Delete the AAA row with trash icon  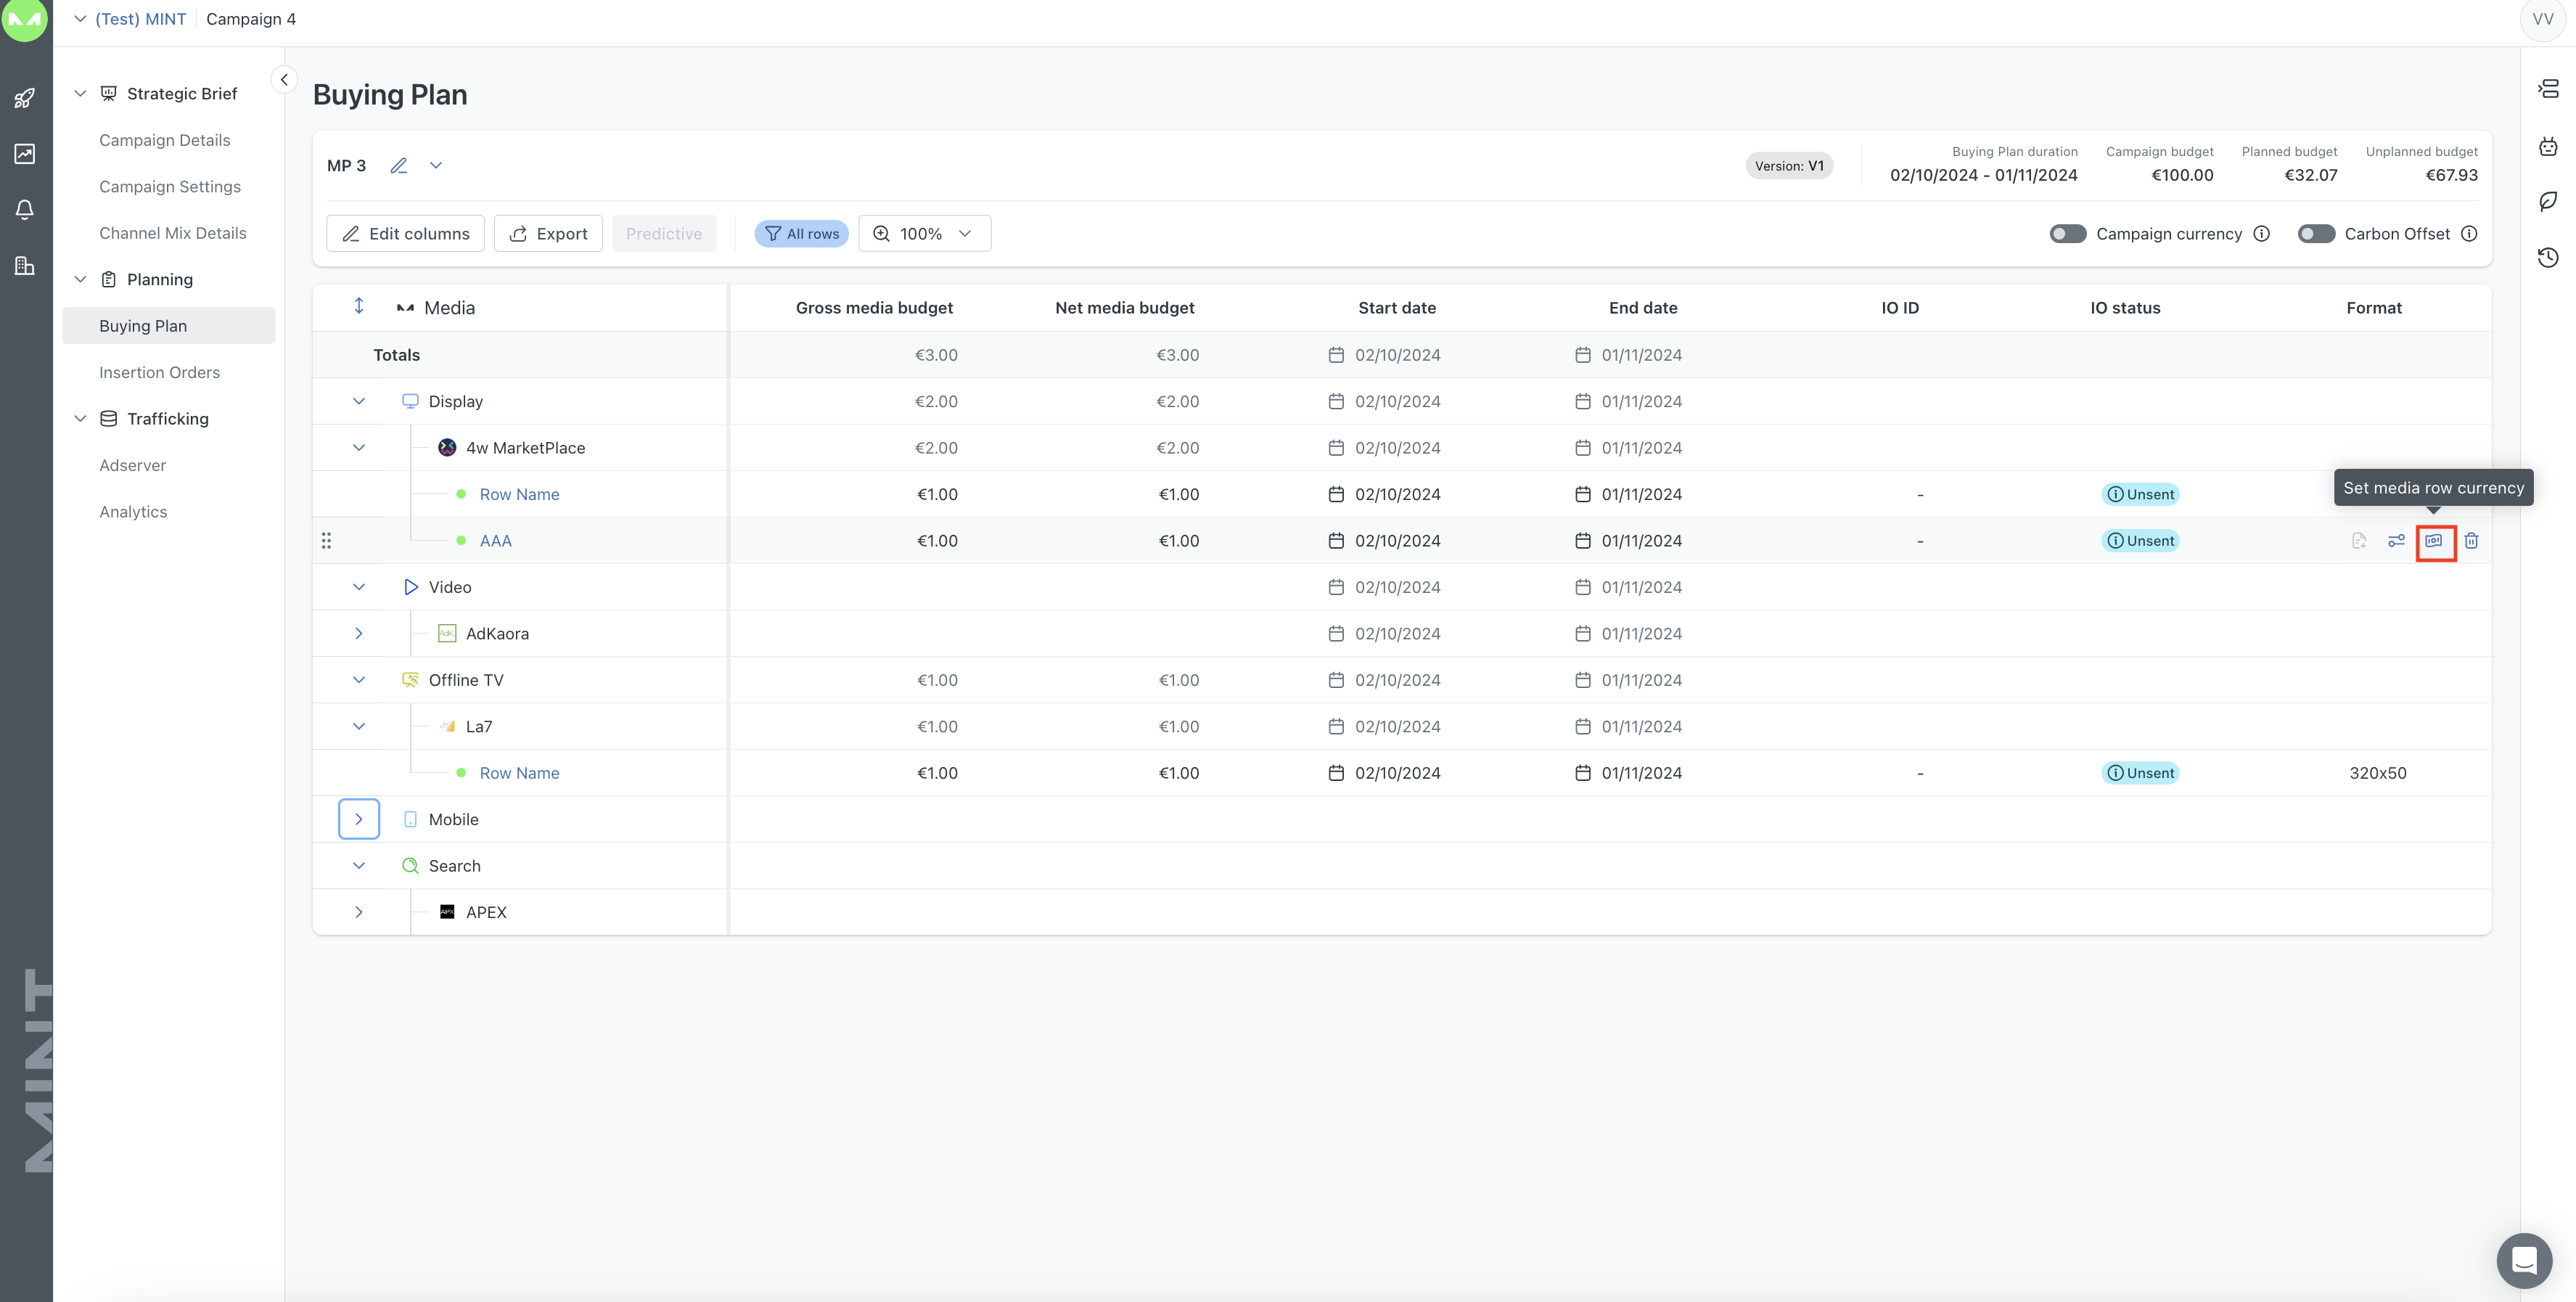tap(2471, 541)
